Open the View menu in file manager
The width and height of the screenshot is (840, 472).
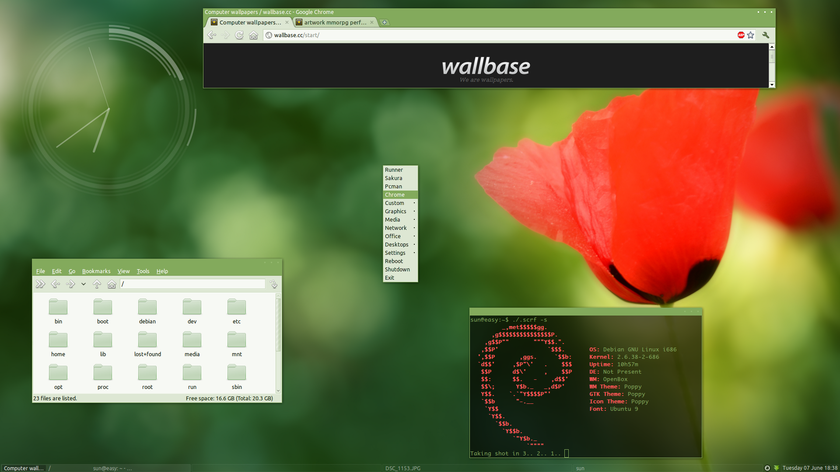124,271
